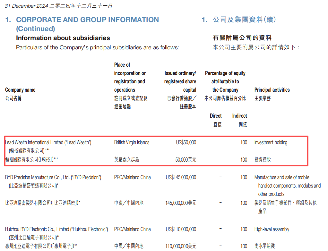Viewport: 328px width, 251px height.
Task: Click the sentence "Particulars of the Company's principal subsidiaries"
Action: [x=79, y=47]
